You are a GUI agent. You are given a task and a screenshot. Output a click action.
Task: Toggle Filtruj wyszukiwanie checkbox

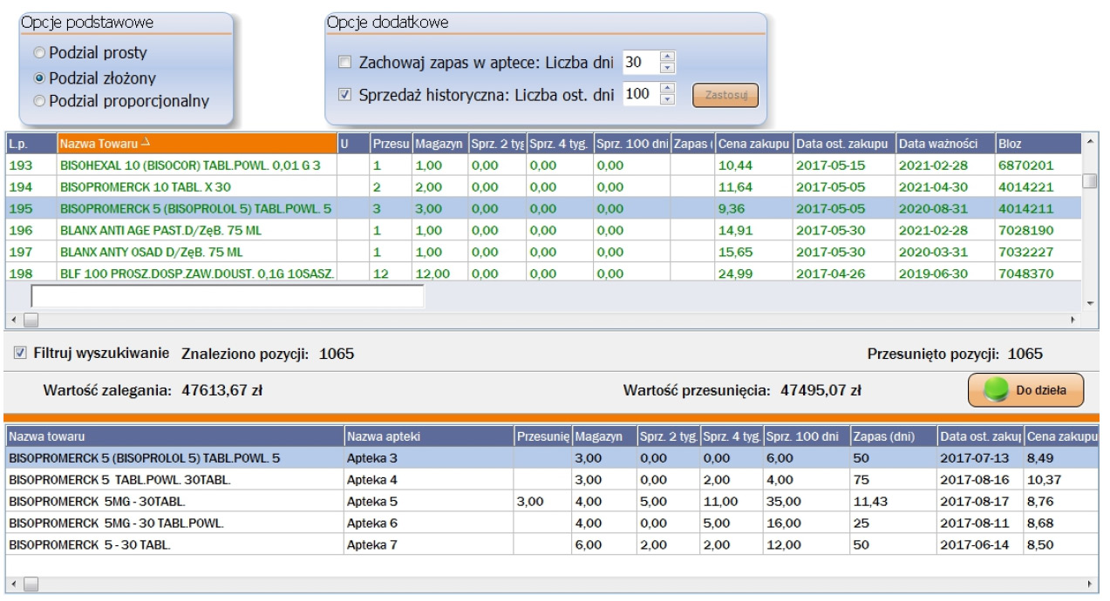click(21, 354)
